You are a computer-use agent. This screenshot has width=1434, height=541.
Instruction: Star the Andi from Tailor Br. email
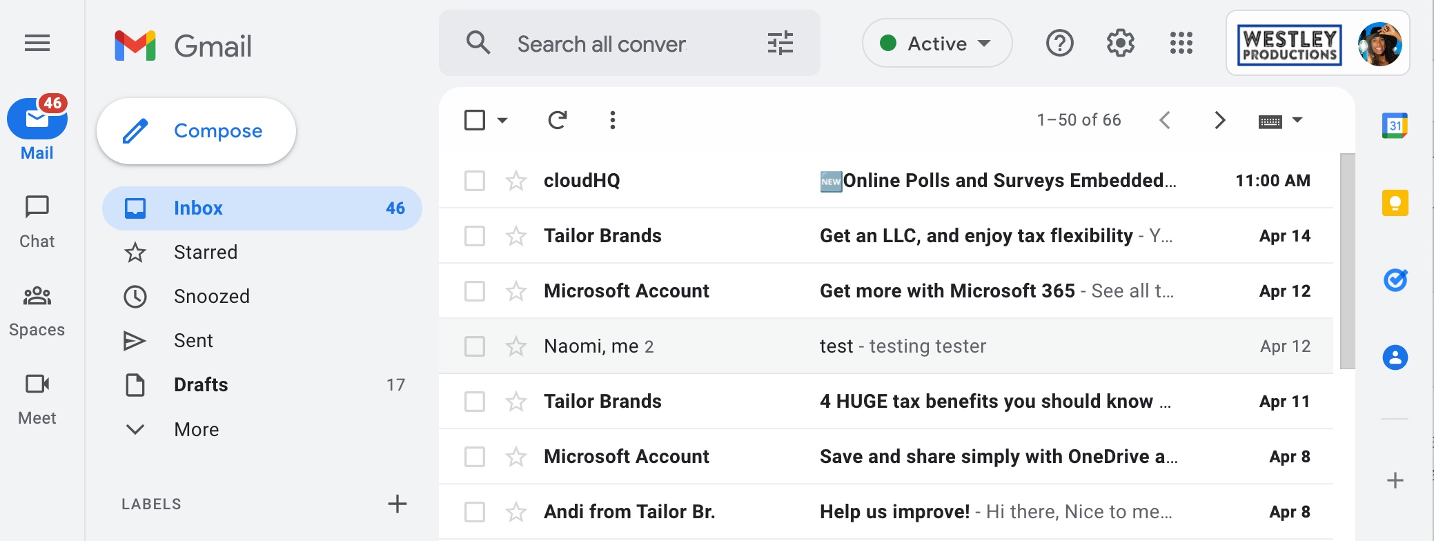tap(515, 512)
